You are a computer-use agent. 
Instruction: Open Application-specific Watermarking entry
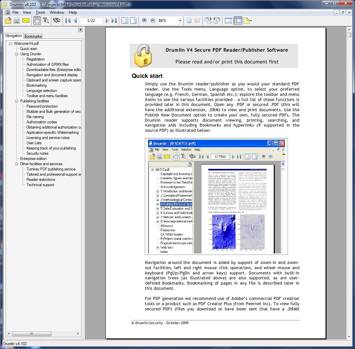pos(52,132)
